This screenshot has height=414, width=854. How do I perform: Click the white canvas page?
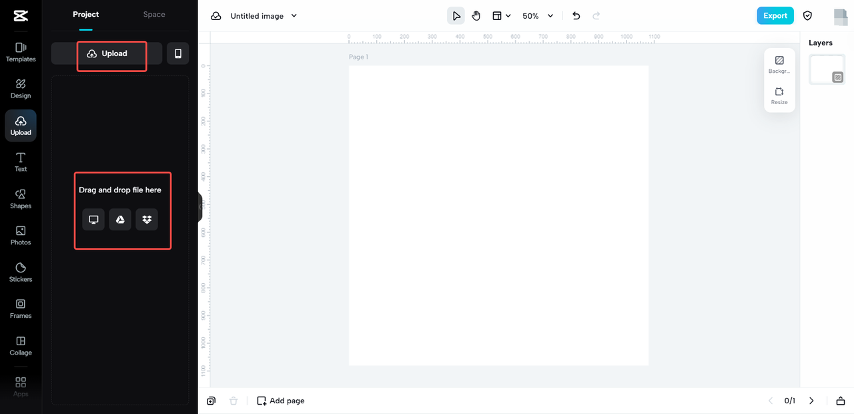[x=498, y=215]
